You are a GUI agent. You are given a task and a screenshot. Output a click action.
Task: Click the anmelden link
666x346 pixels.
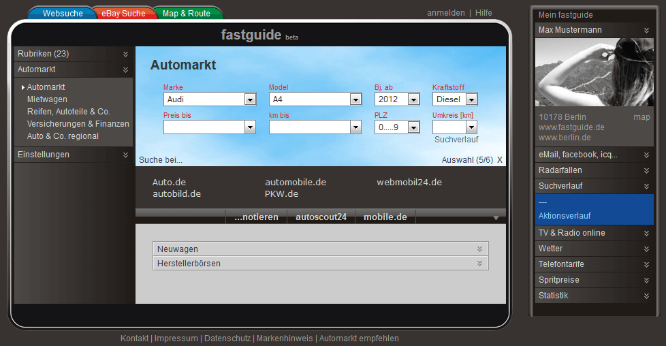click(x=446, y=13)
